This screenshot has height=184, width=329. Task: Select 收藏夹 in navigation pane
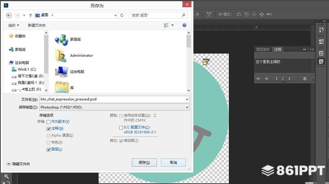pos(17,36)
